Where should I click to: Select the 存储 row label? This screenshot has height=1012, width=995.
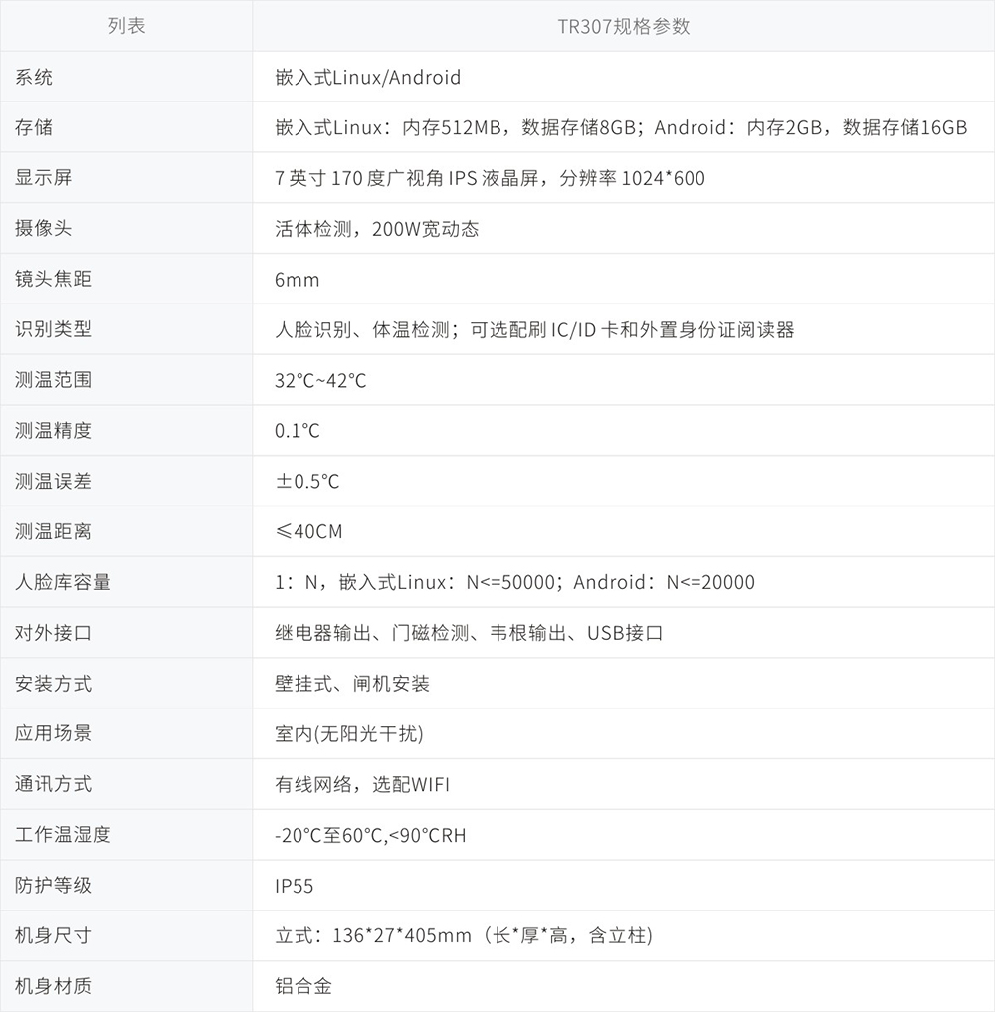[34, 127]
